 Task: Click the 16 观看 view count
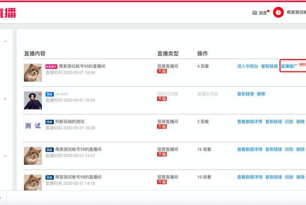point(204,149)
